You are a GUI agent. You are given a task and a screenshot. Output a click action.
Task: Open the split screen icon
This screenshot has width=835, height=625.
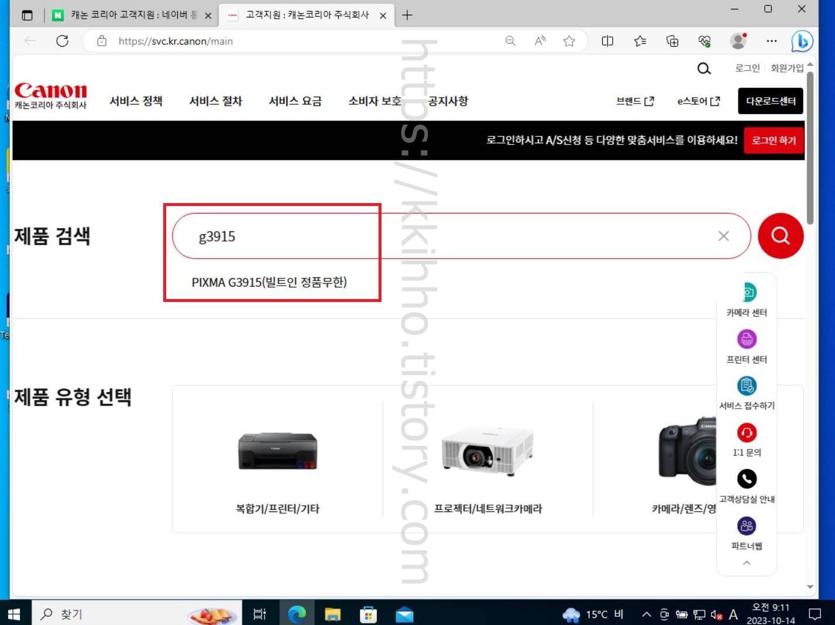[x=607, y=41]
